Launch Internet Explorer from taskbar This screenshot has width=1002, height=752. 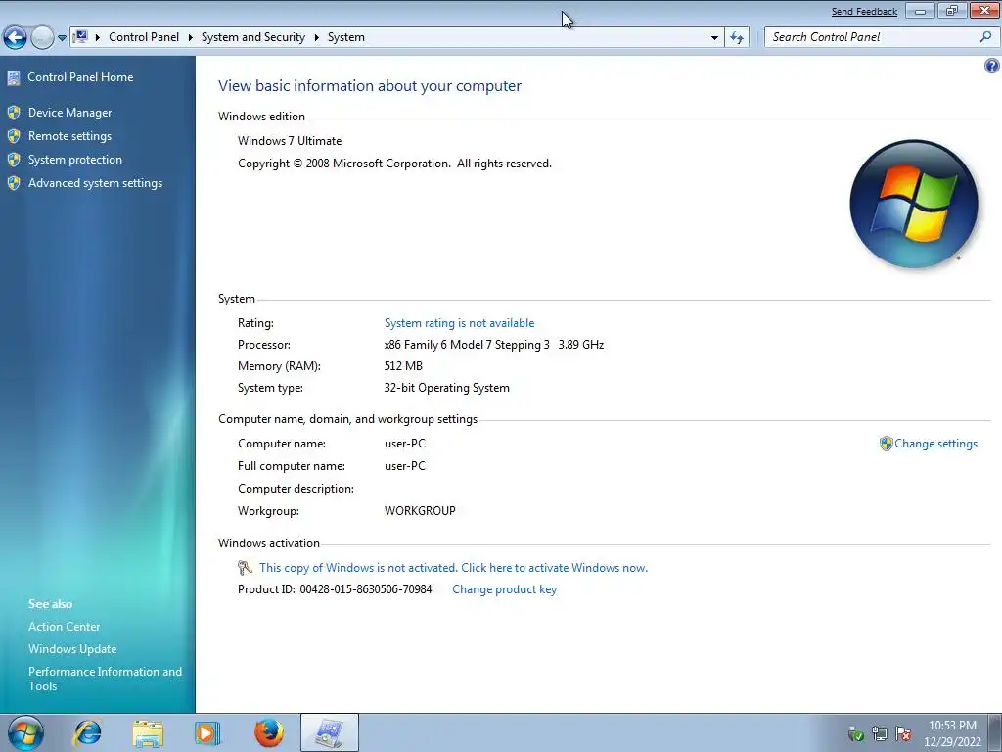pos(87,732)
